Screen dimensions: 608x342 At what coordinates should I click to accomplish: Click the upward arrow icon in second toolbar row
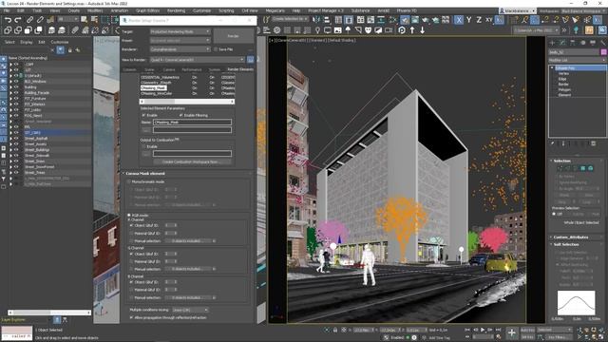point(412,29)
